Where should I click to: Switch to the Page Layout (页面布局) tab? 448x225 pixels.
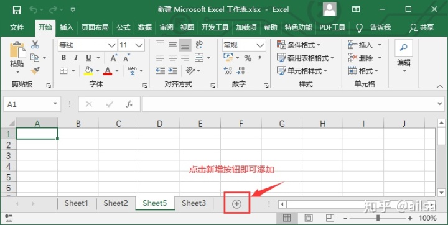(95, 28)
